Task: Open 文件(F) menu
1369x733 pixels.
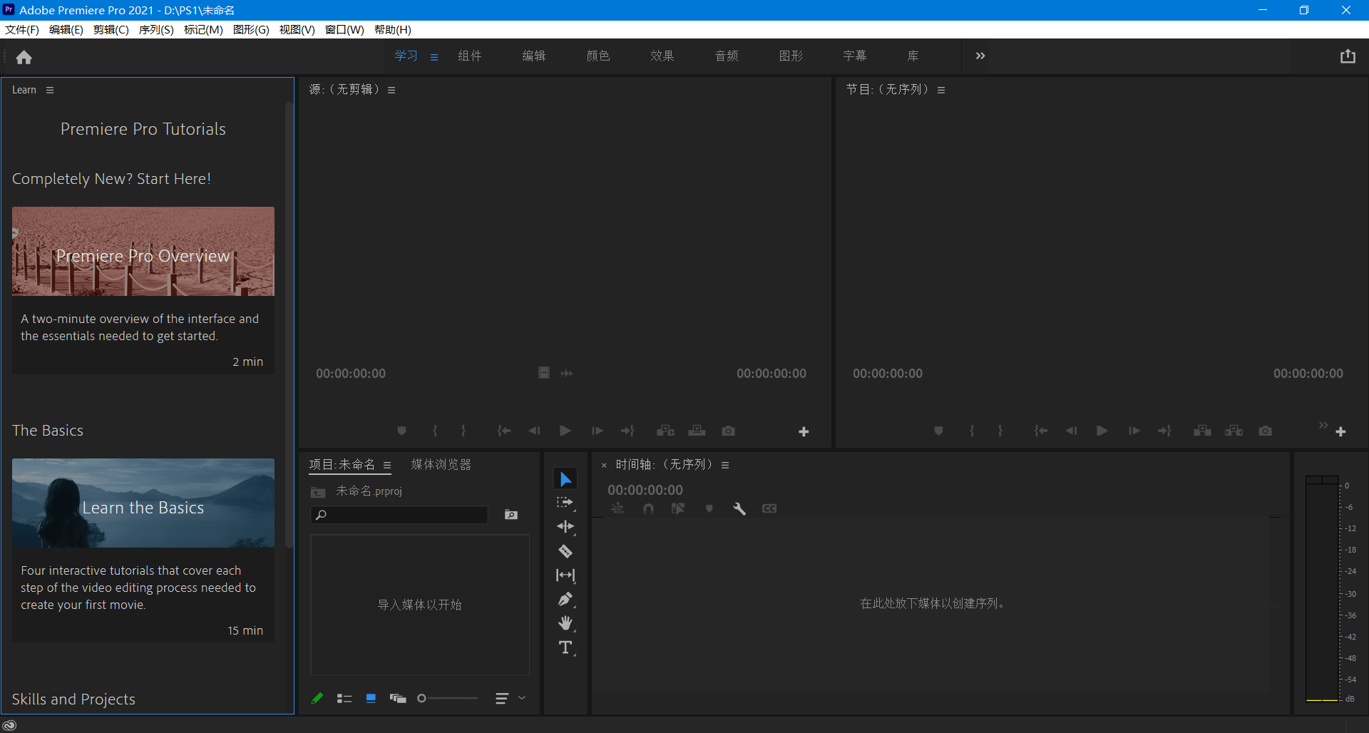Action: (22, 29)
